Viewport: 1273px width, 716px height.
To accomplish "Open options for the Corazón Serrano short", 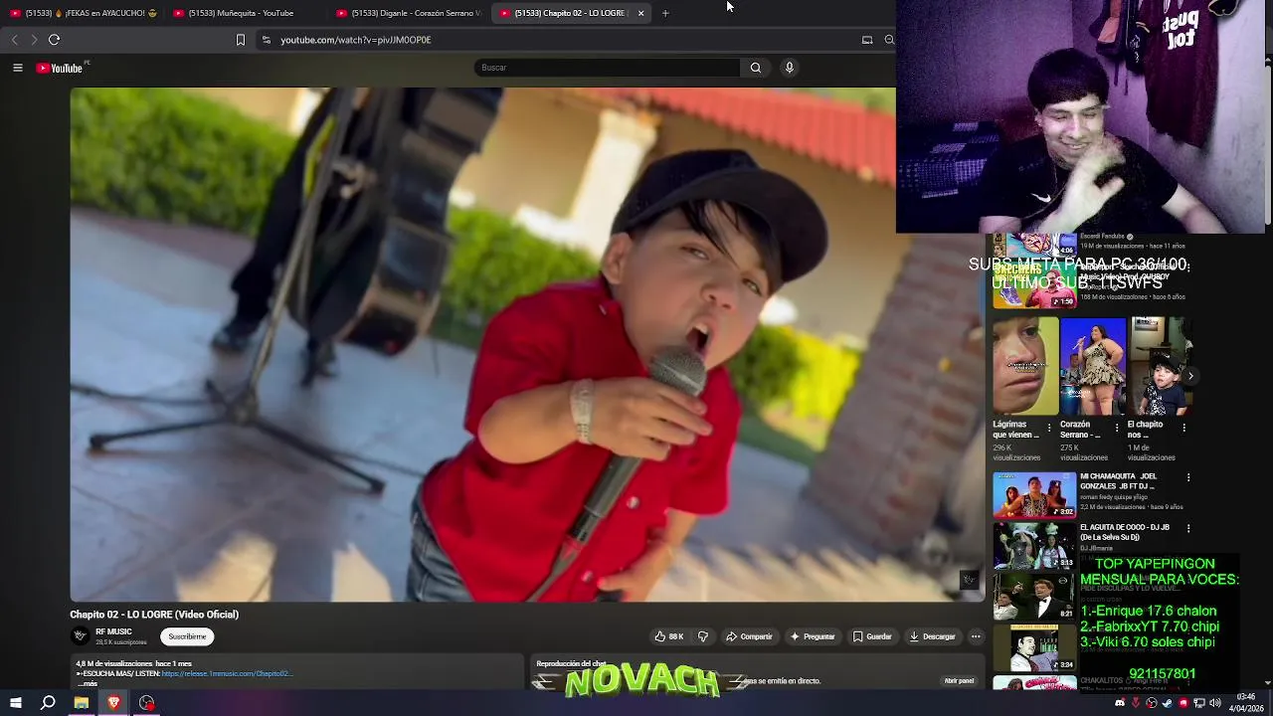I will (1116, 428).
